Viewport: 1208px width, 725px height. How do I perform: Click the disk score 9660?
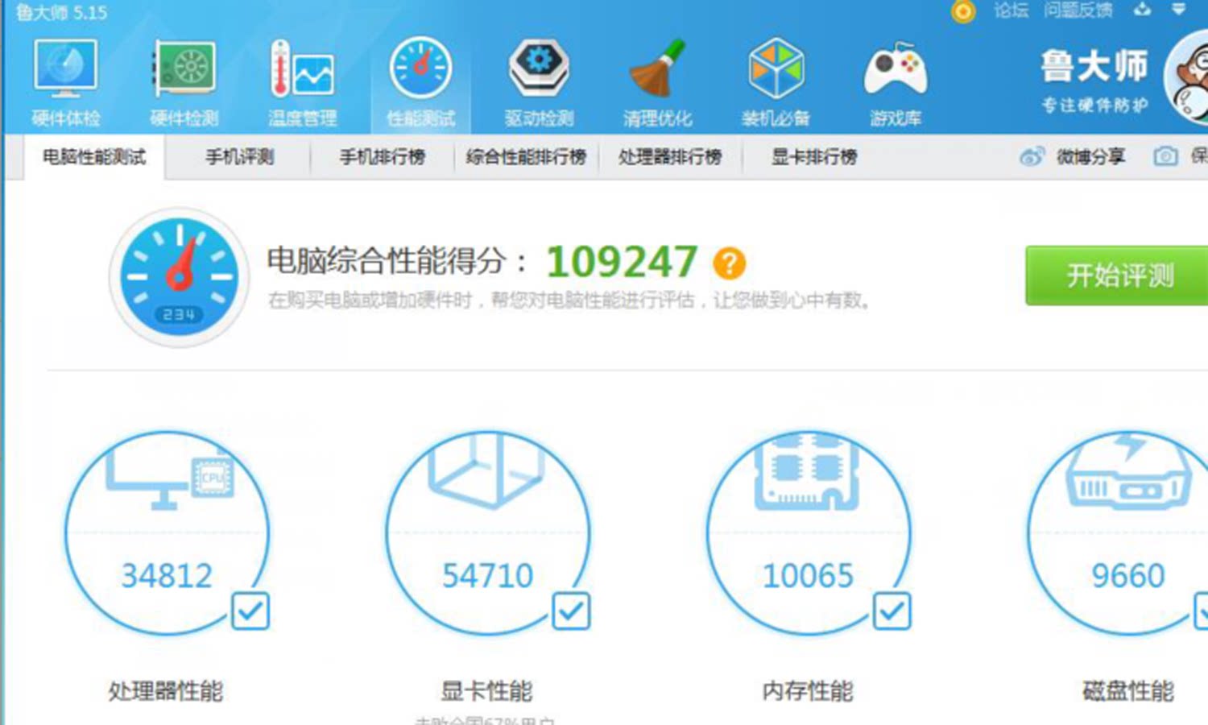(1127, 576)
